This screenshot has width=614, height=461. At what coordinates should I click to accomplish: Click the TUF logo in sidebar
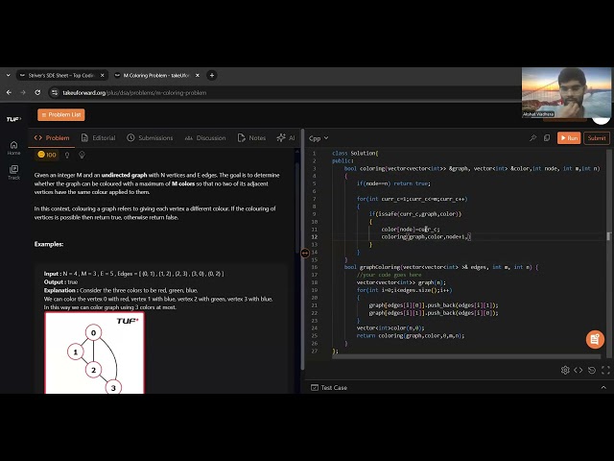13,119
